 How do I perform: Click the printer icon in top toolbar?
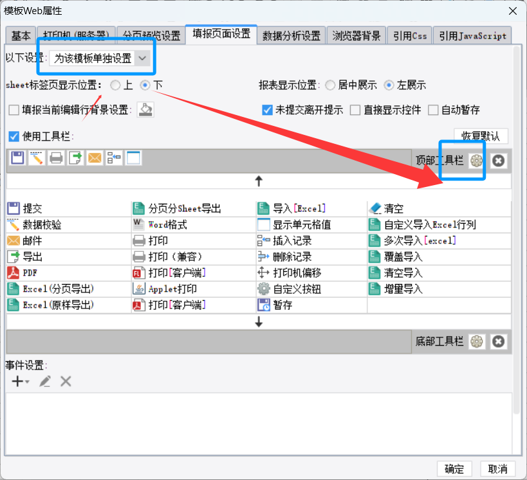click(56, 158)
